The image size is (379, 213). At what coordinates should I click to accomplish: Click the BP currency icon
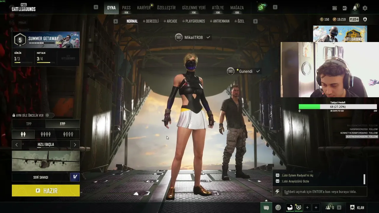coord(335,20)
